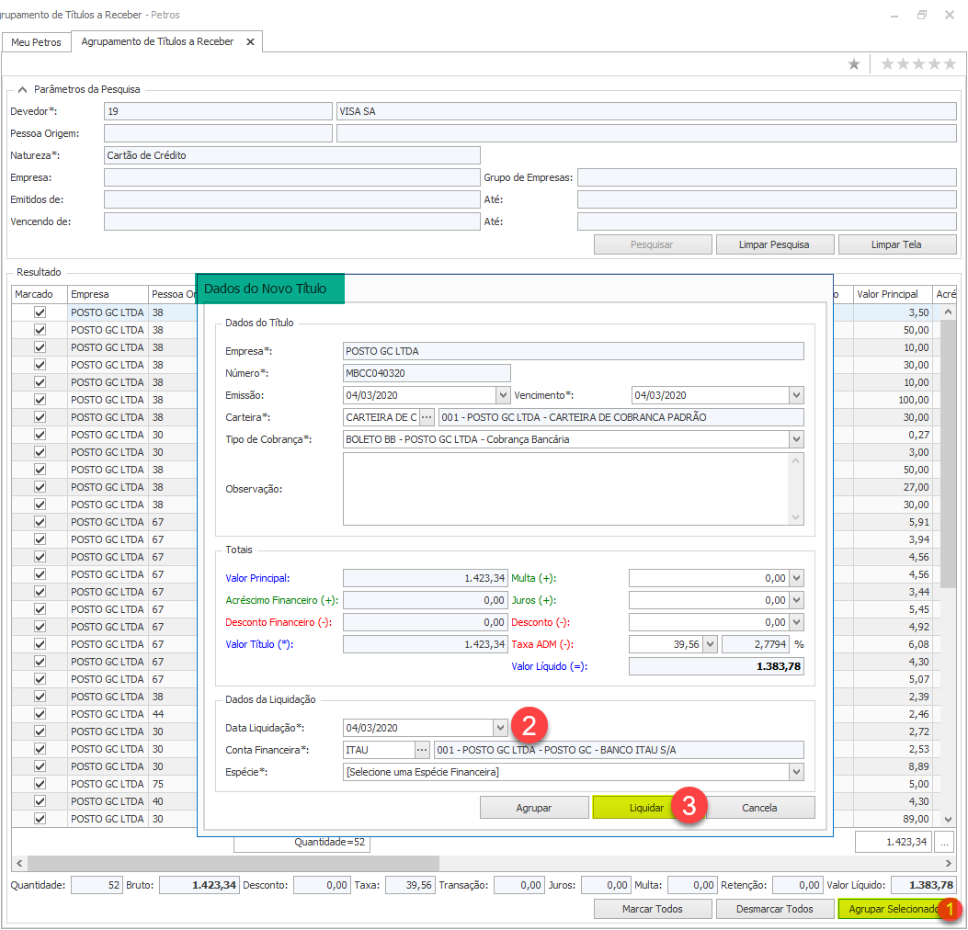Screen dimensions: 968x930
Task: Close the Agrupamento de Títulos a Receber tab
Action: tap(250, 42)
